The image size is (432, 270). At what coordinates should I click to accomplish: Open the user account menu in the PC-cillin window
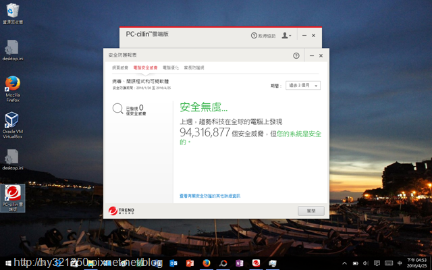tap(286, 36)
